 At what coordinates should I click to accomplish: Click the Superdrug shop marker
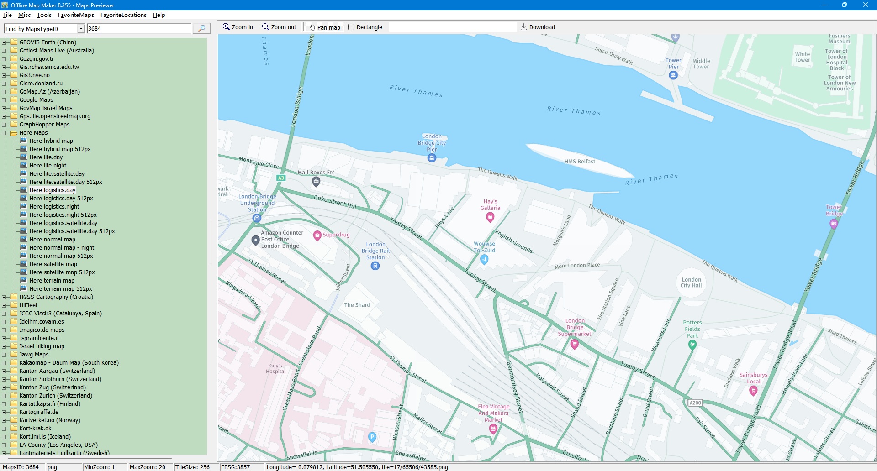(x=317, y=235)
